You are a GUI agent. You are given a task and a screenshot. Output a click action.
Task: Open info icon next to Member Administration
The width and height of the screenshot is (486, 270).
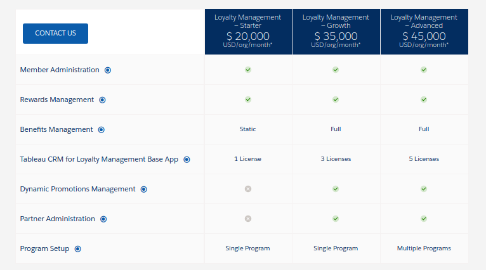click(x=108, y=70)
